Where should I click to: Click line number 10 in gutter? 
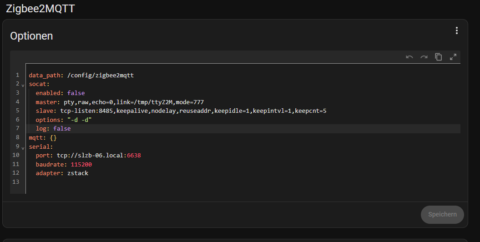(x=16, y=155)
